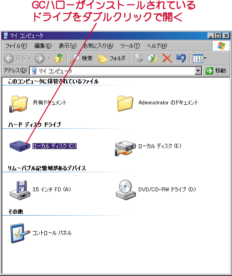
Task: Select the DVD/CD-RW ドライブ (D:) icon
Action: (x=126, y=189)
